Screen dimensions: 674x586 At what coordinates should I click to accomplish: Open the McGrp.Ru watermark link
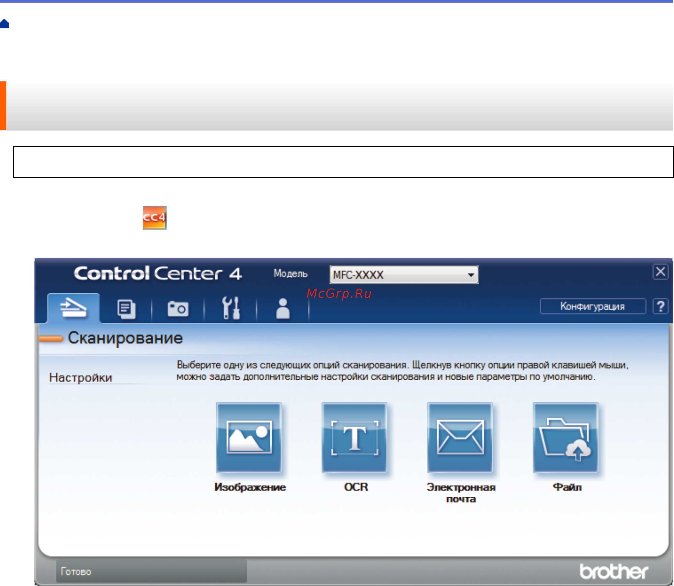(339, 293)
